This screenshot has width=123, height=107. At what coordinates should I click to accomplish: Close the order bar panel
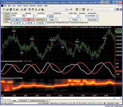(2, 13)
